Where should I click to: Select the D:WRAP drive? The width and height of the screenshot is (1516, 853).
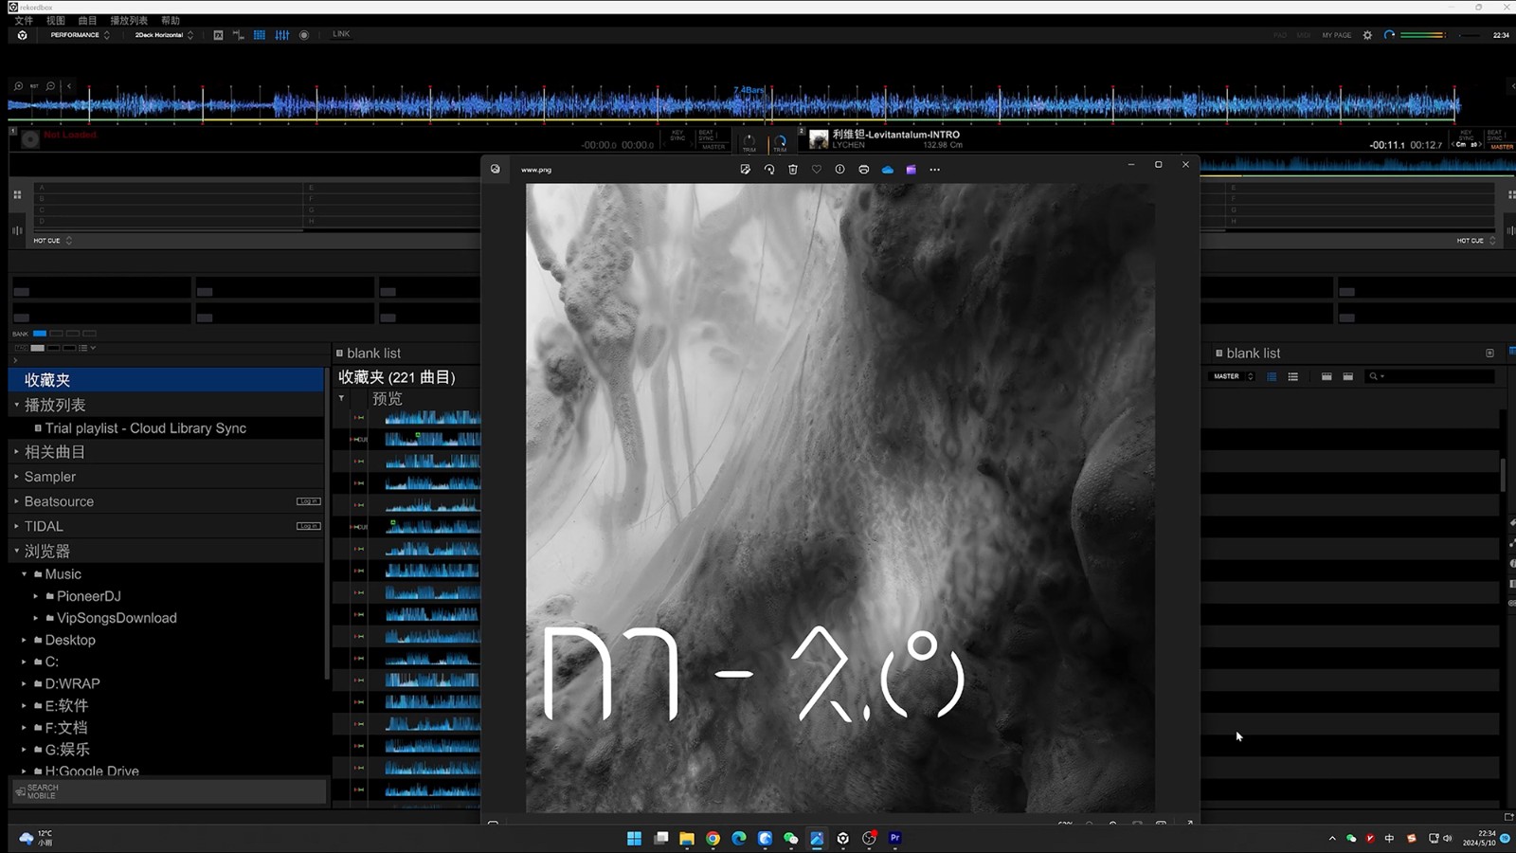click(x=72, y=683)
